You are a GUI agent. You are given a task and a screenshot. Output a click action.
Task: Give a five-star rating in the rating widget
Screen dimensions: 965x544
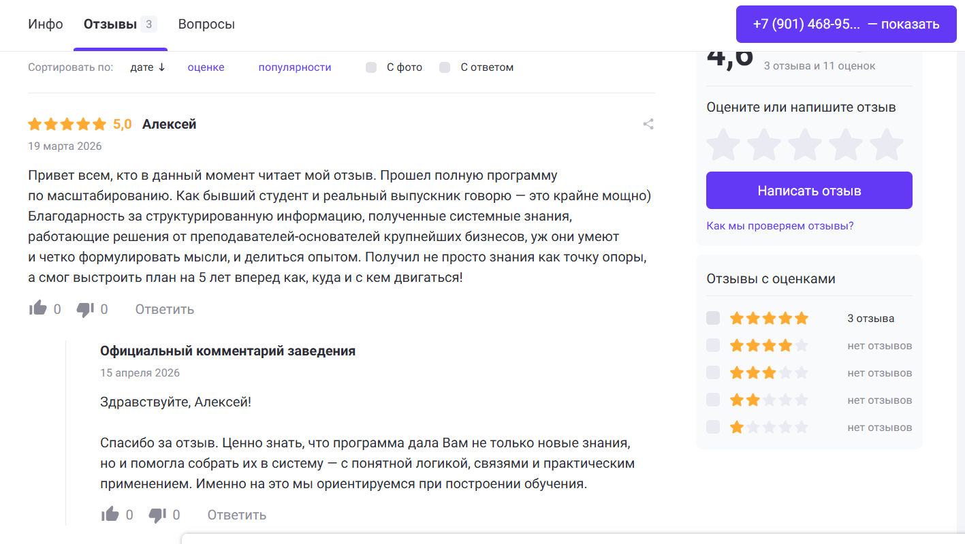pyautogui.click(x=887, y=144)
